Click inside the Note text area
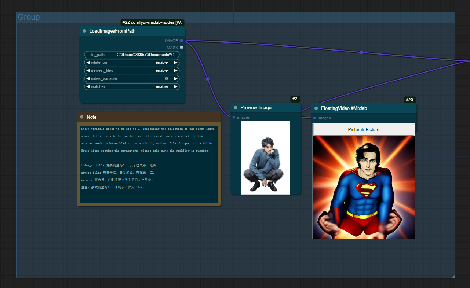Viewport: 470px width, 288px height. pyautogui.click(x=149, y=164)
